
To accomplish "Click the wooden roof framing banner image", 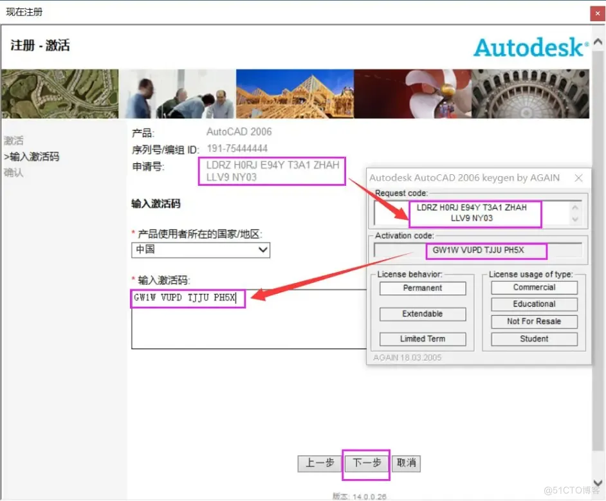I will tap(295, 94).
